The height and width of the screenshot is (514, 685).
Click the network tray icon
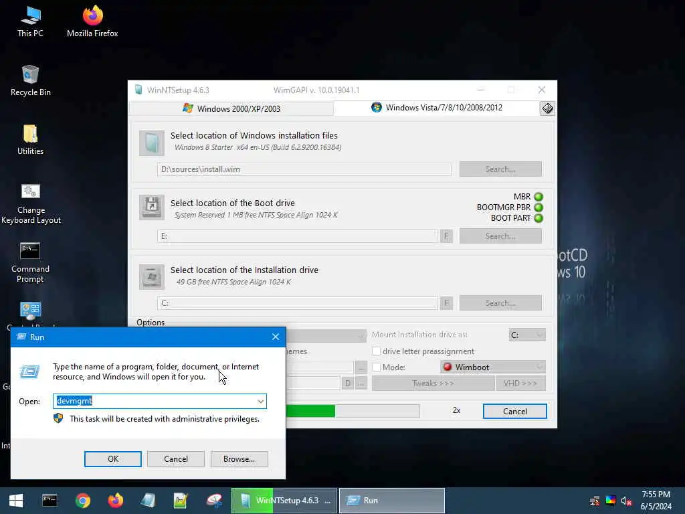point(594,501)
